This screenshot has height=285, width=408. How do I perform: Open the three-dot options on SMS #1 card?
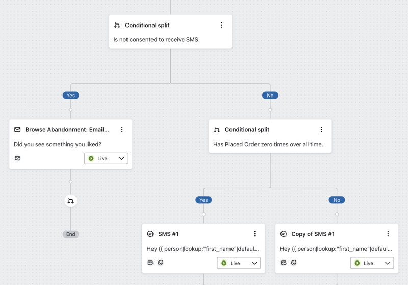tap(254, 234)
